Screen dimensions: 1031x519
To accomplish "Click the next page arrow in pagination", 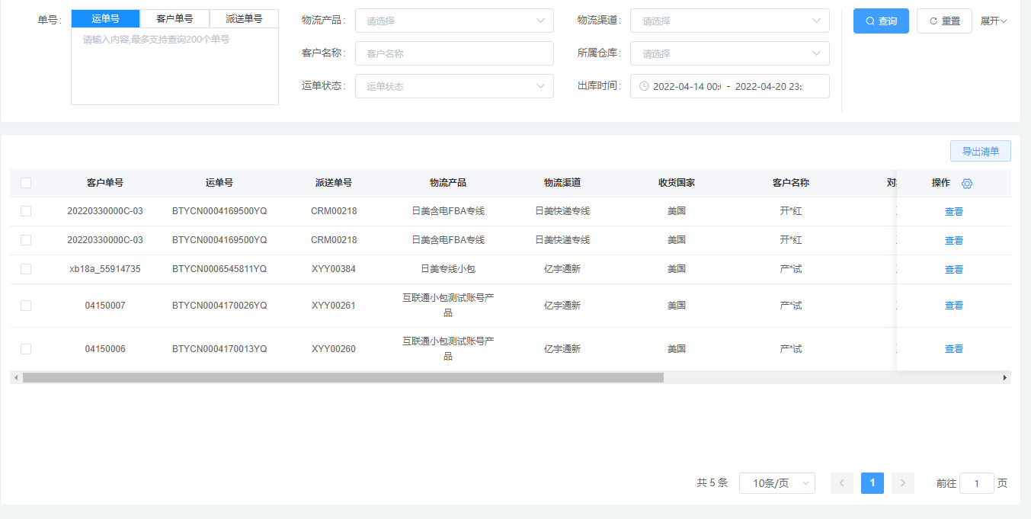I will pos(902,483).
